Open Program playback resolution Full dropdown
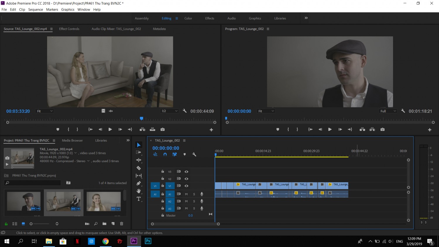Image resolution: width=439 pixels, height=247 pixels. (388, 111)
